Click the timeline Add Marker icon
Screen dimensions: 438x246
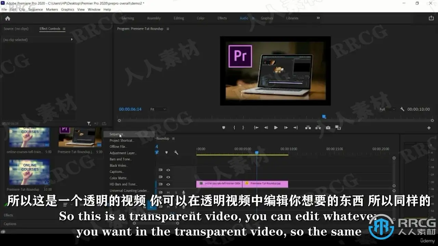pyautogui.click(x=167, y=152)
